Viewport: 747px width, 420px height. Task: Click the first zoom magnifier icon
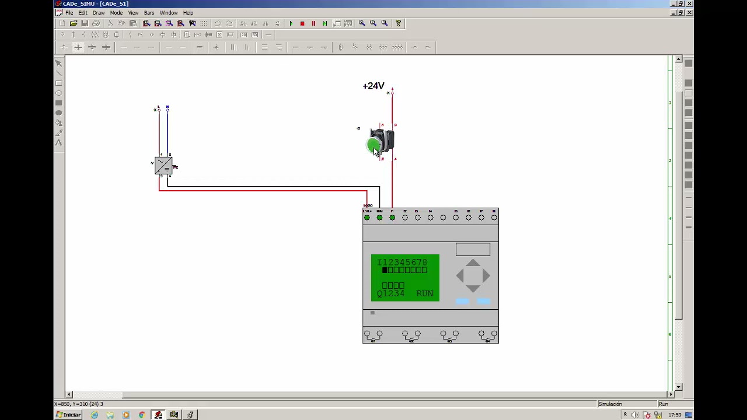362,23
